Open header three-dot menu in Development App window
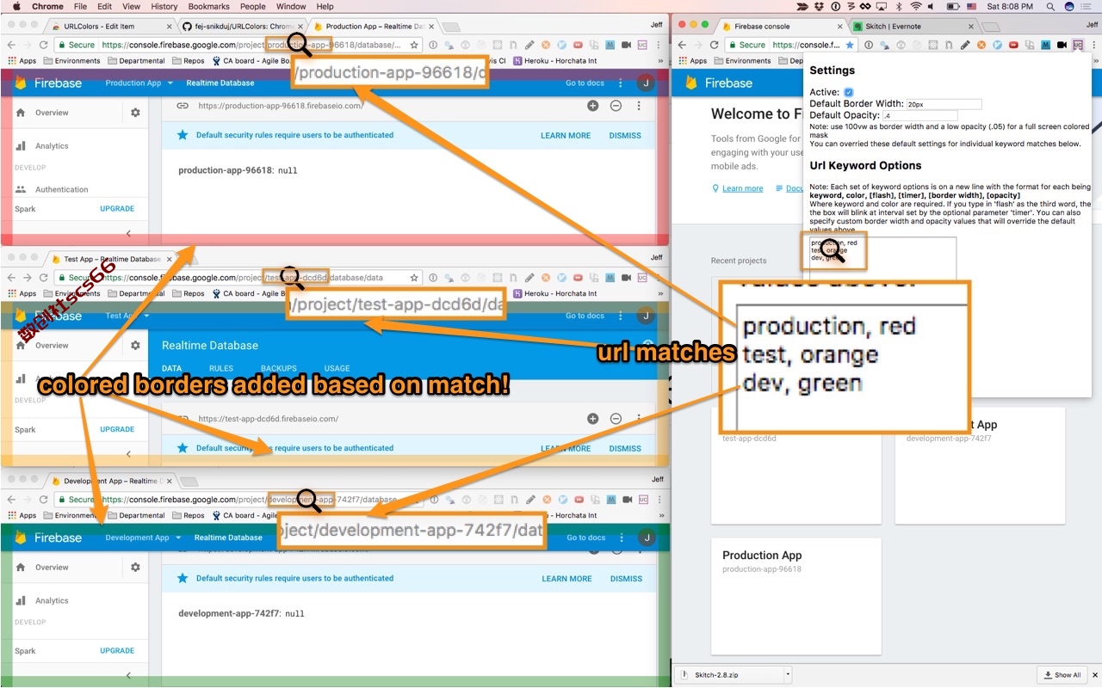 tap(622, 537)
